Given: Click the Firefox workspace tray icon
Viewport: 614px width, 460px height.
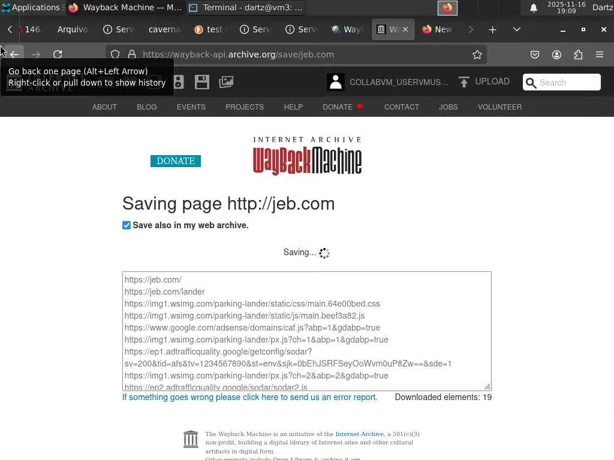Looking at the screenshot, I should click(x=447, y=8).
